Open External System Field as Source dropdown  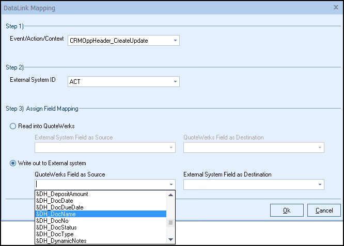(170, 148)
